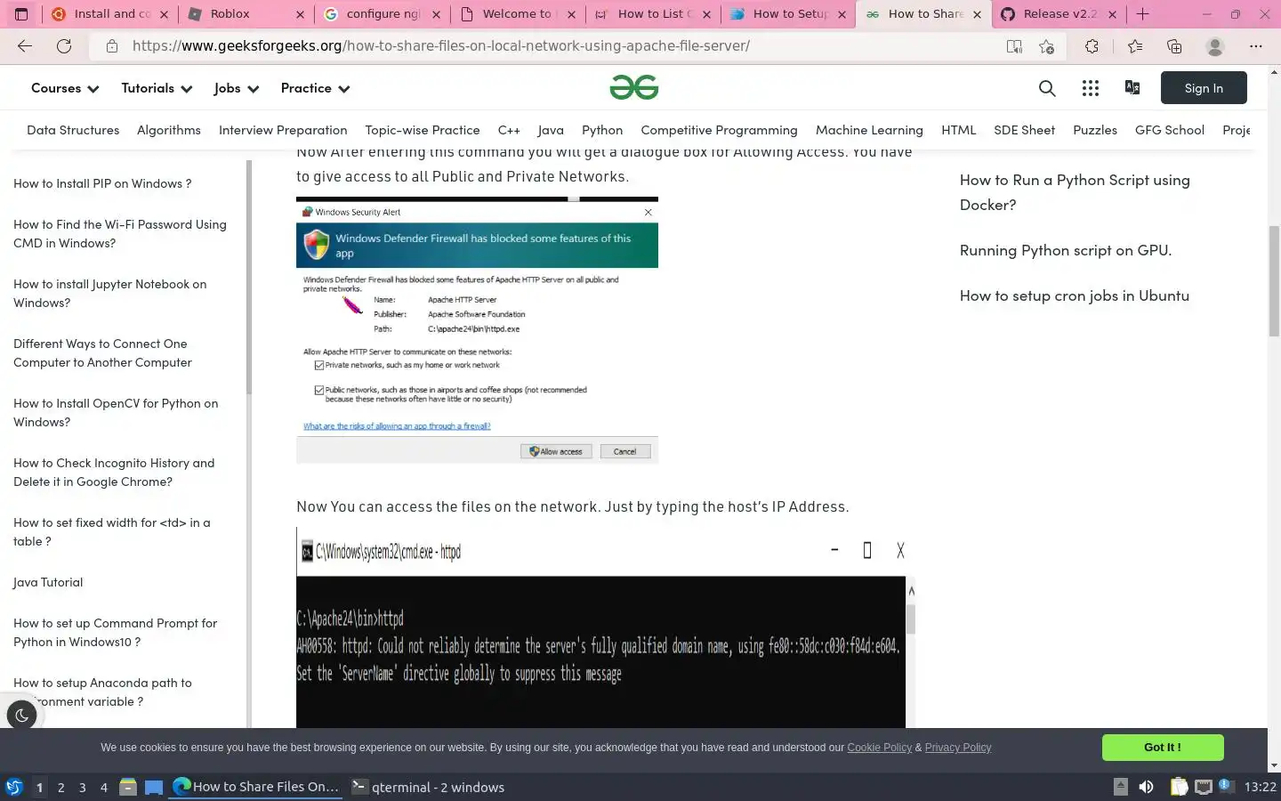This screenshot has width=1281, height=801.
Task: Expand the Practice dropdown
Action: pos(315,88)
